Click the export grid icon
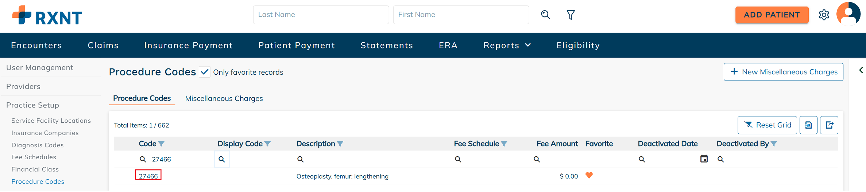The height and width of the screenshot is (192, 866). click(829, 125)
